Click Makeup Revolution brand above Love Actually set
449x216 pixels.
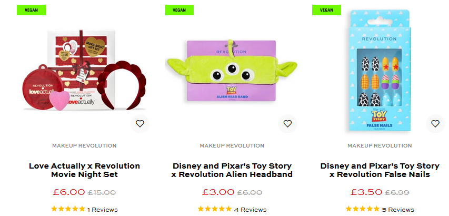(84, 146)
